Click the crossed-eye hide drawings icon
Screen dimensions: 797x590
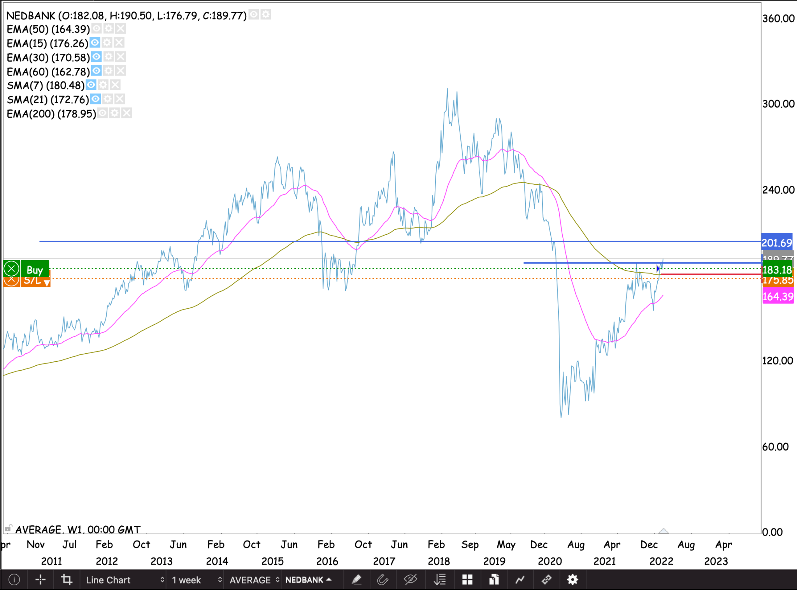[410, 580]
